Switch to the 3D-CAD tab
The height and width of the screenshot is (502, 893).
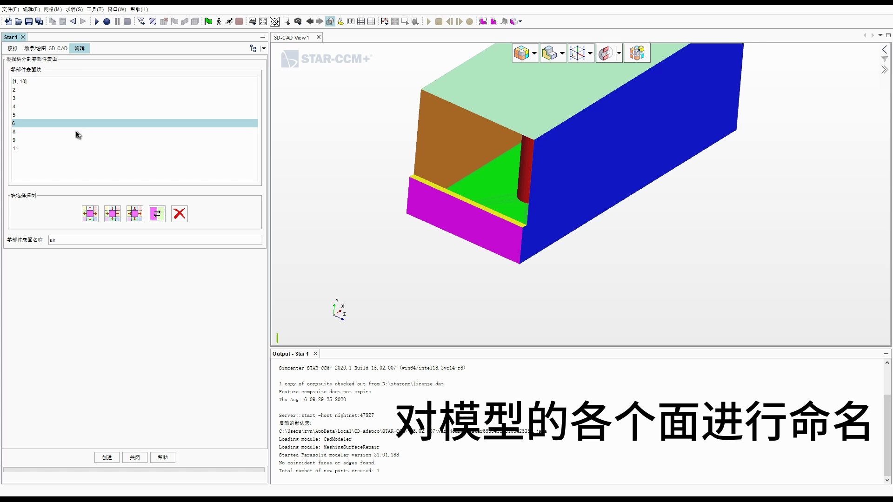point(58,48)
